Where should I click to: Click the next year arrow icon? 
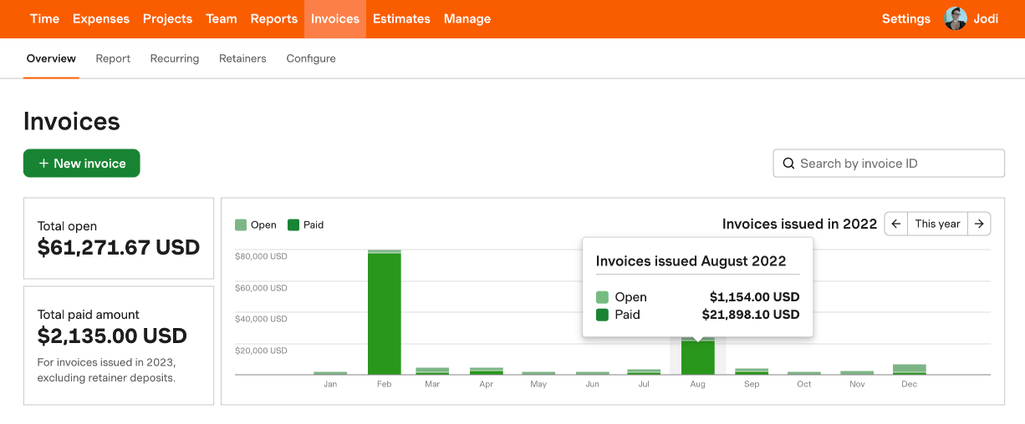click(979, 224)
